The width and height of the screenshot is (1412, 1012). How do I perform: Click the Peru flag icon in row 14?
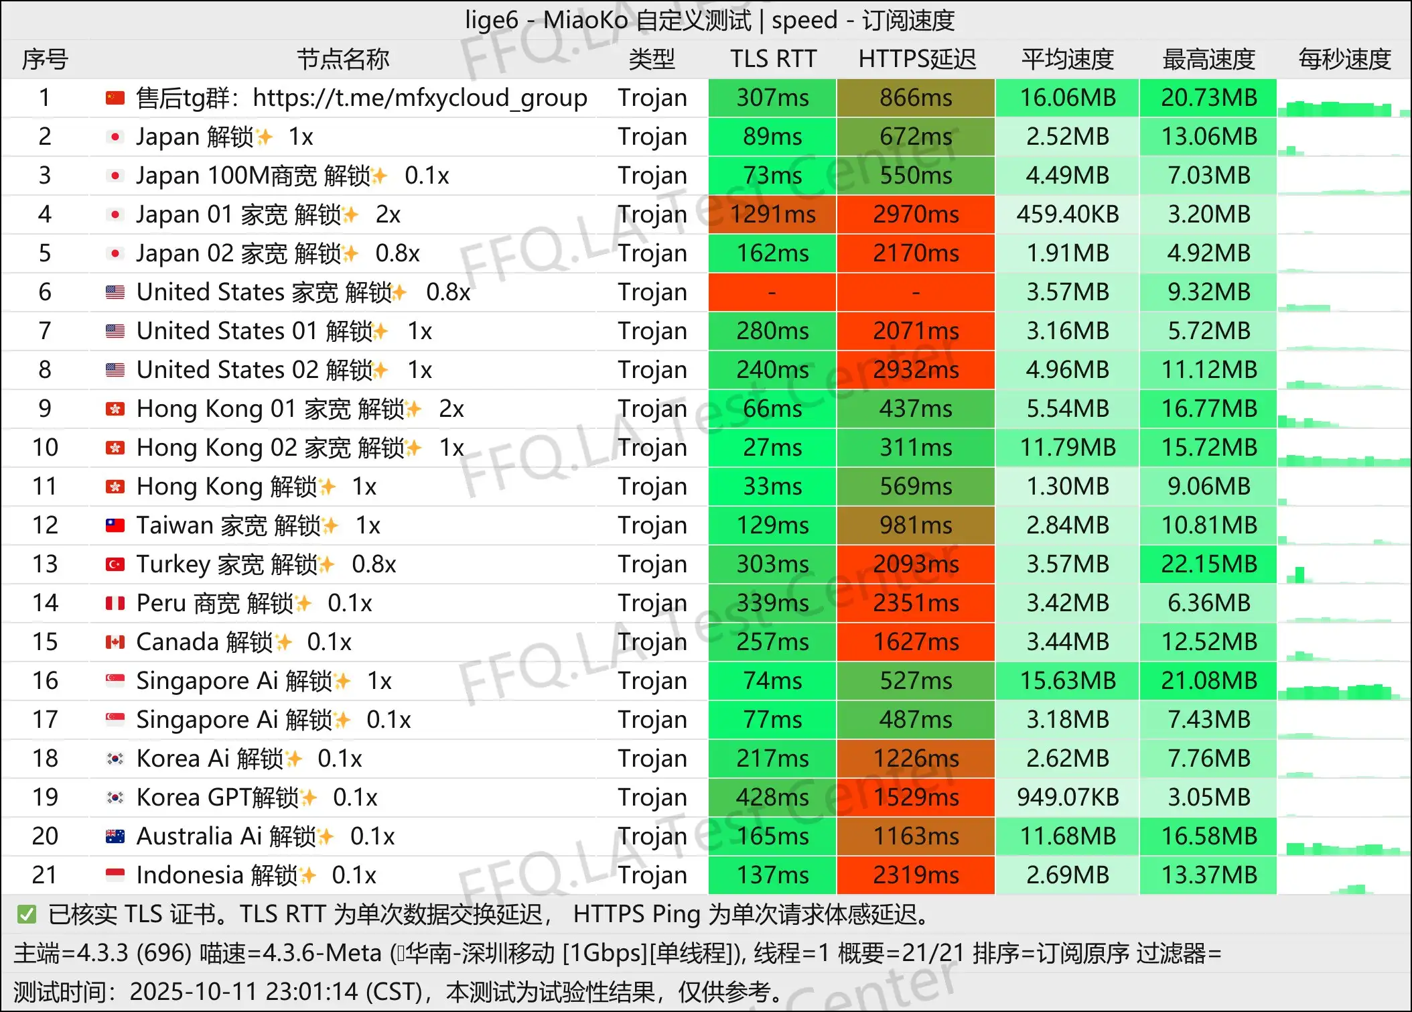point(115,603)
